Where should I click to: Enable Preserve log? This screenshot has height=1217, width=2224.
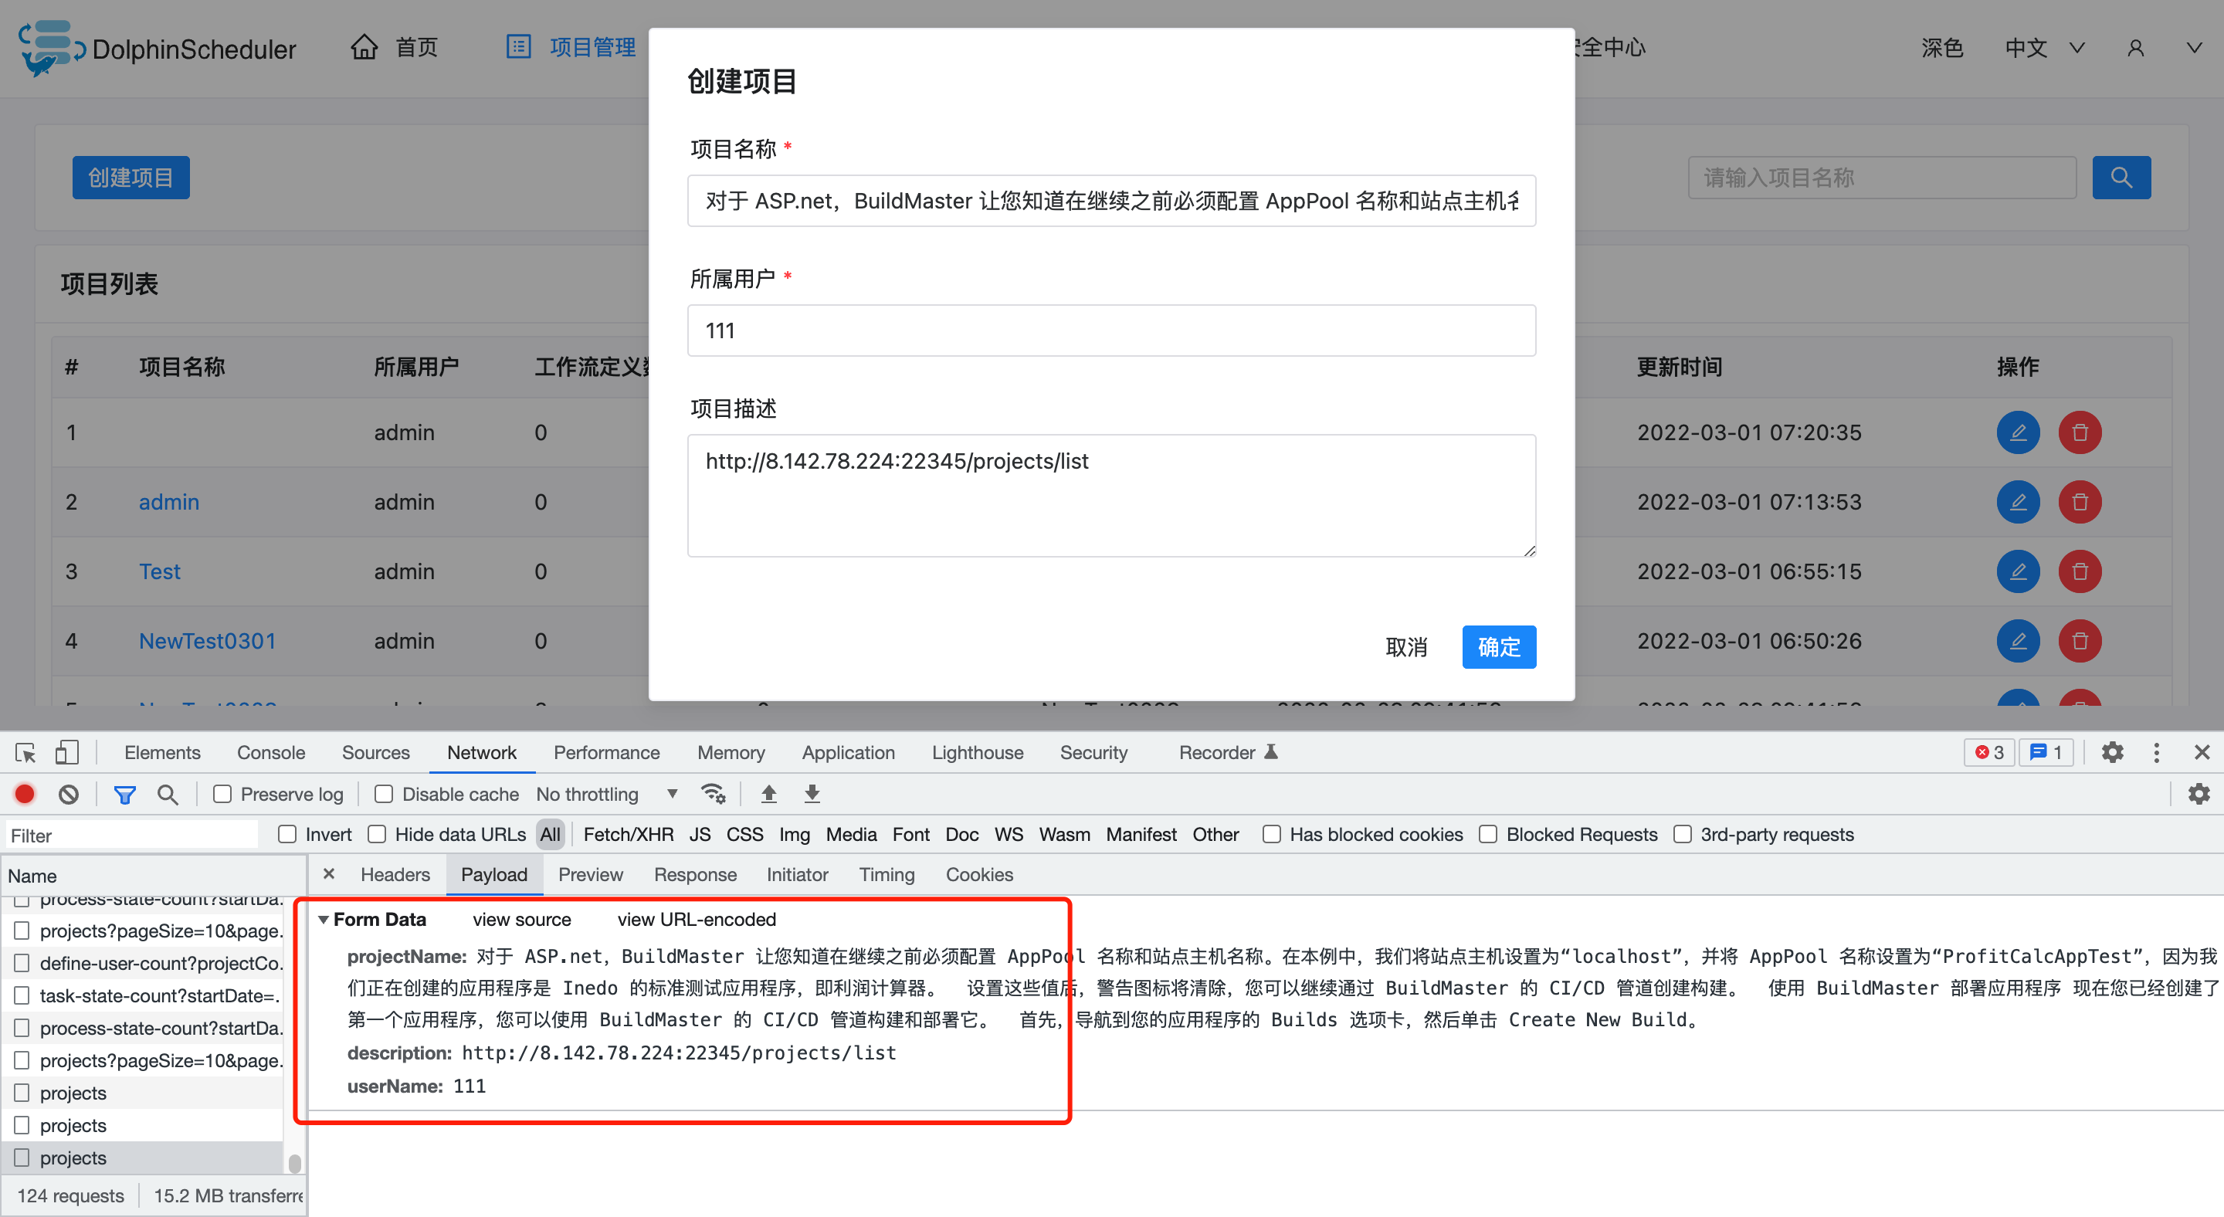222,794
